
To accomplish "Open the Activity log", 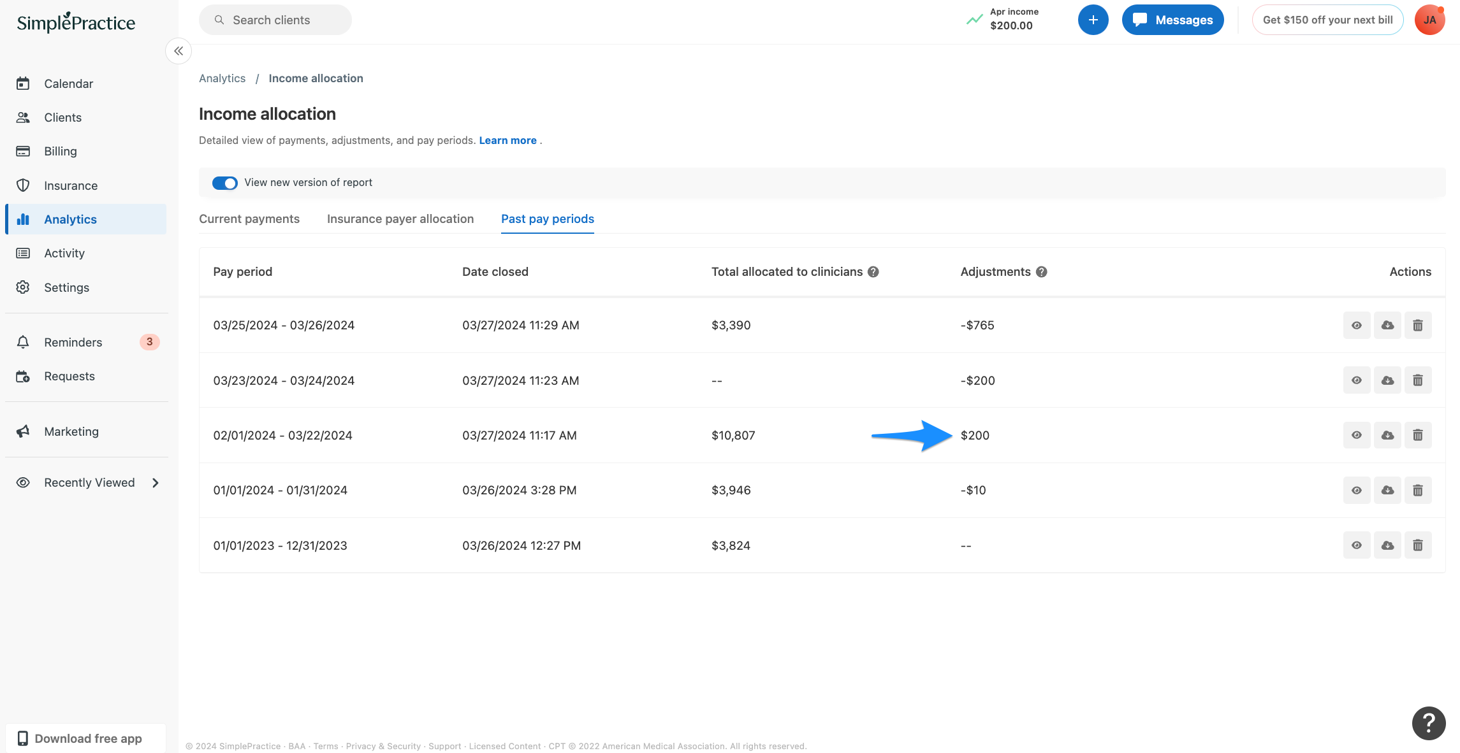I will pos(85,253).
